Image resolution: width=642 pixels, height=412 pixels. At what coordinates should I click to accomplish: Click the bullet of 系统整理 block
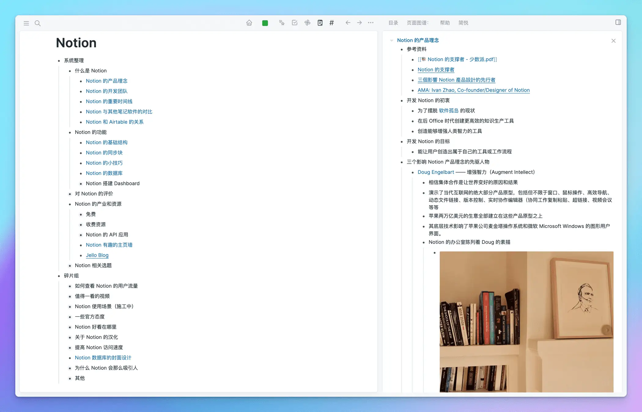[59, 61]
